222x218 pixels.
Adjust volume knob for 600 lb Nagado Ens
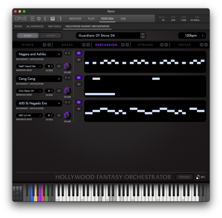[x=67, y=115]
